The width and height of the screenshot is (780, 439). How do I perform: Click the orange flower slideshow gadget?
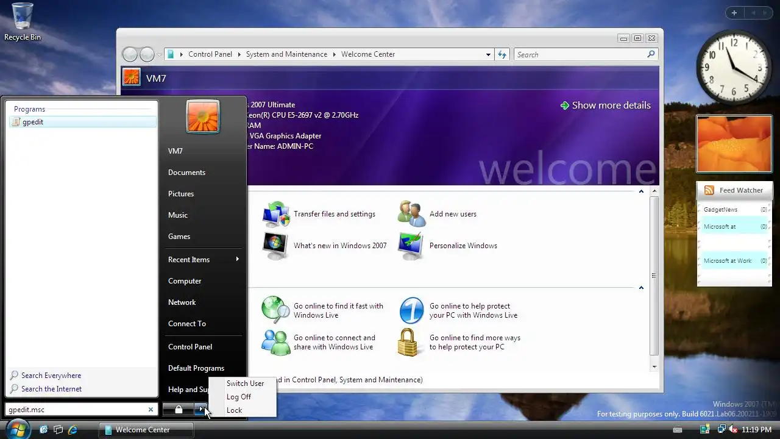pyautogui.click(x=734, y=144)
